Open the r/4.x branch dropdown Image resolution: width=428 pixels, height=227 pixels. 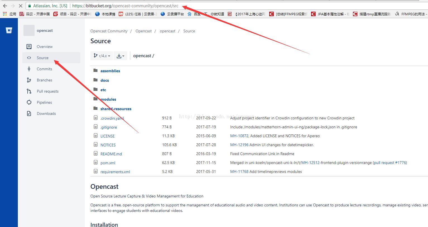click(x=102, y=56)
